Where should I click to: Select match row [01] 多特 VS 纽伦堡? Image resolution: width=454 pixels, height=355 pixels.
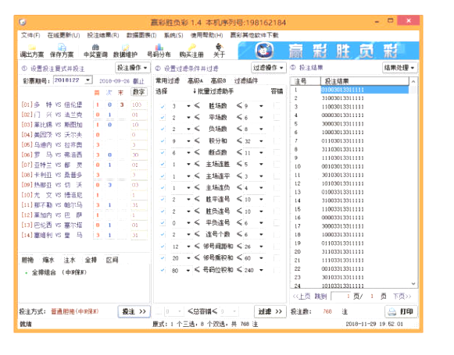52,105
